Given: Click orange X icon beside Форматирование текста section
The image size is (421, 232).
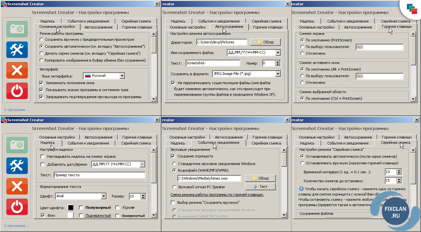Looking at the screenshot, I should [17, 186].
